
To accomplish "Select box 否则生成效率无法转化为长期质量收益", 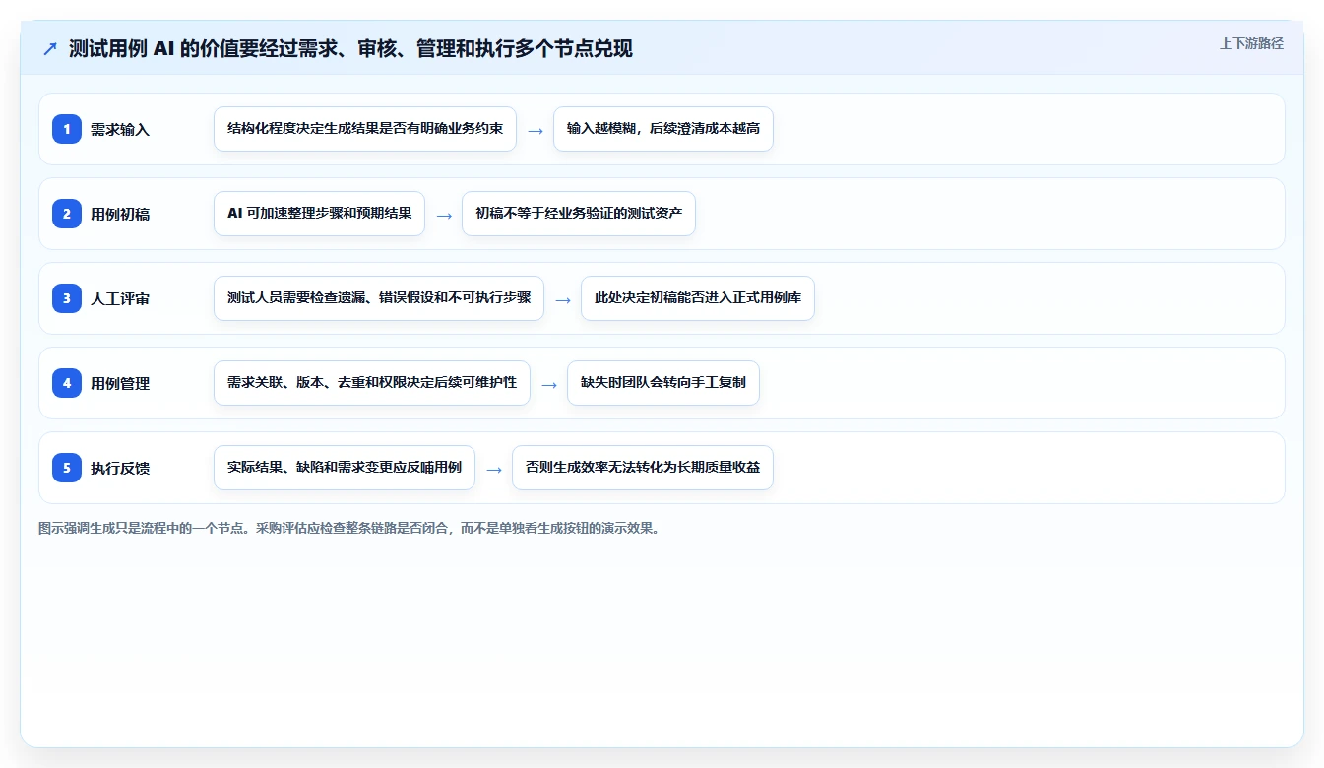I will (643, 468).
